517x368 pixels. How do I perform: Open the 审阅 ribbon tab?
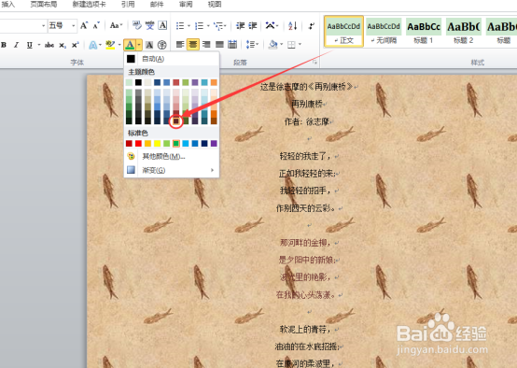pos(186,5)
